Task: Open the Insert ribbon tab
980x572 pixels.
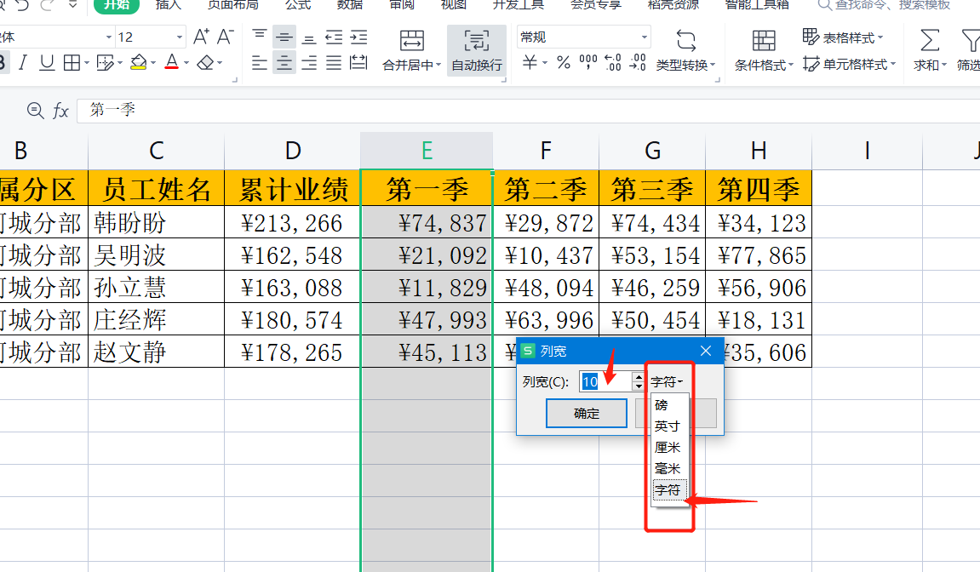Action: [169, 5]
